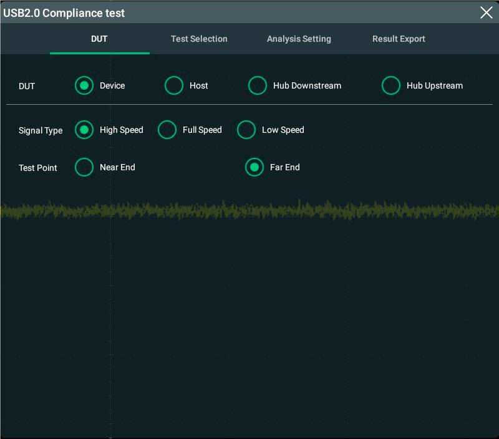Viewport: 499px width, 439px height.
Task: Pick the Hub Downstream radio option
Action: [258, 85]
